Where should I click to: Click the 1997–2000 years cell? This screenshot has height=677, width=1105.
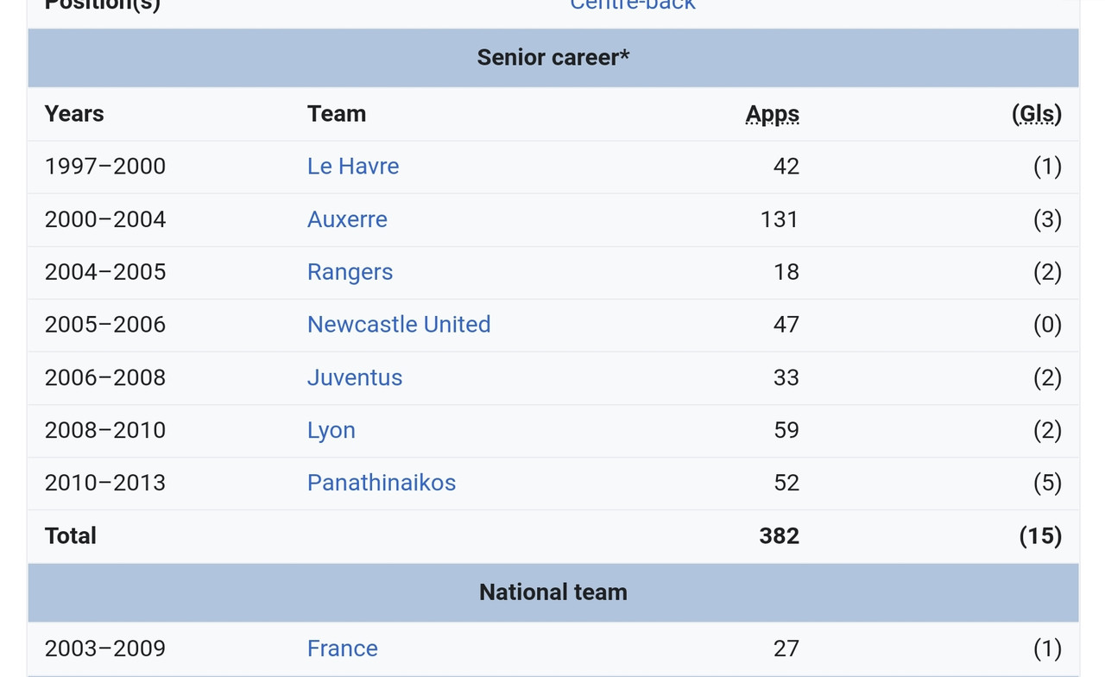coord(104,166)
